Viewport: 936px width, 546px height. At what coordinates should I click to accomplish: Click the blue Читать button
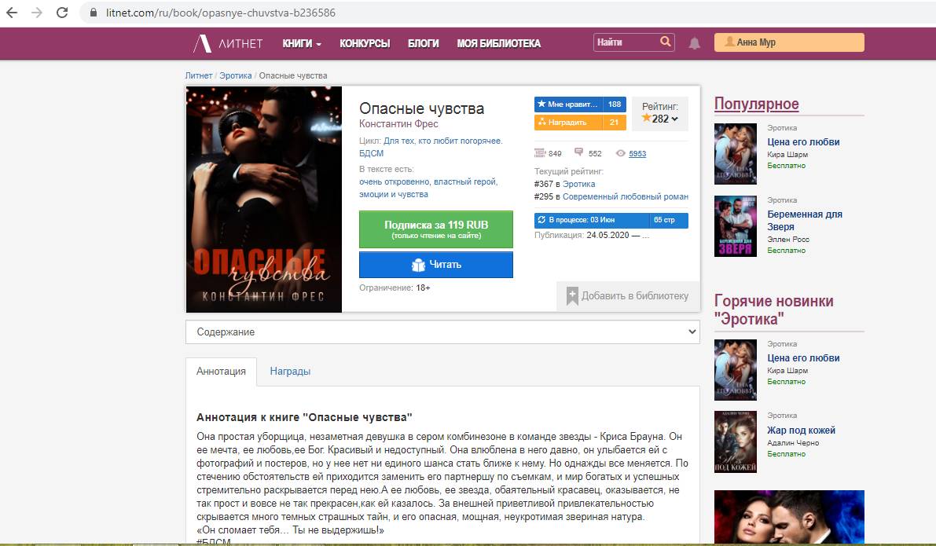pos(435,264)
